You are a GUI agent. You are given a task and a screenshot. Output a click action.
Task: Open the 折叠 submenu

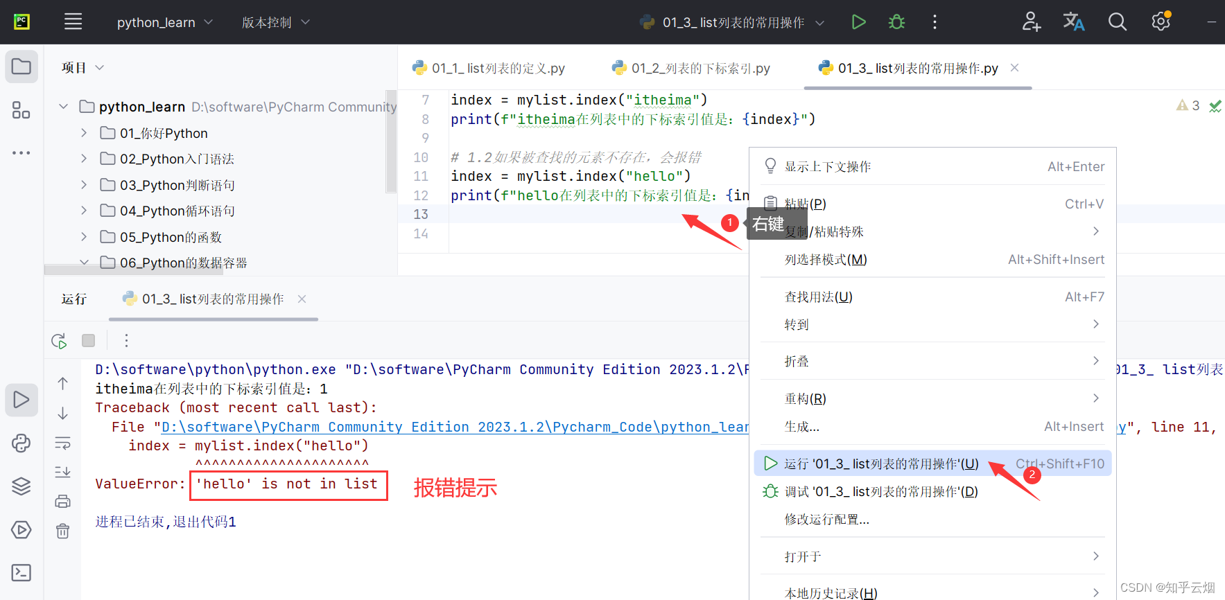(932, 361)
